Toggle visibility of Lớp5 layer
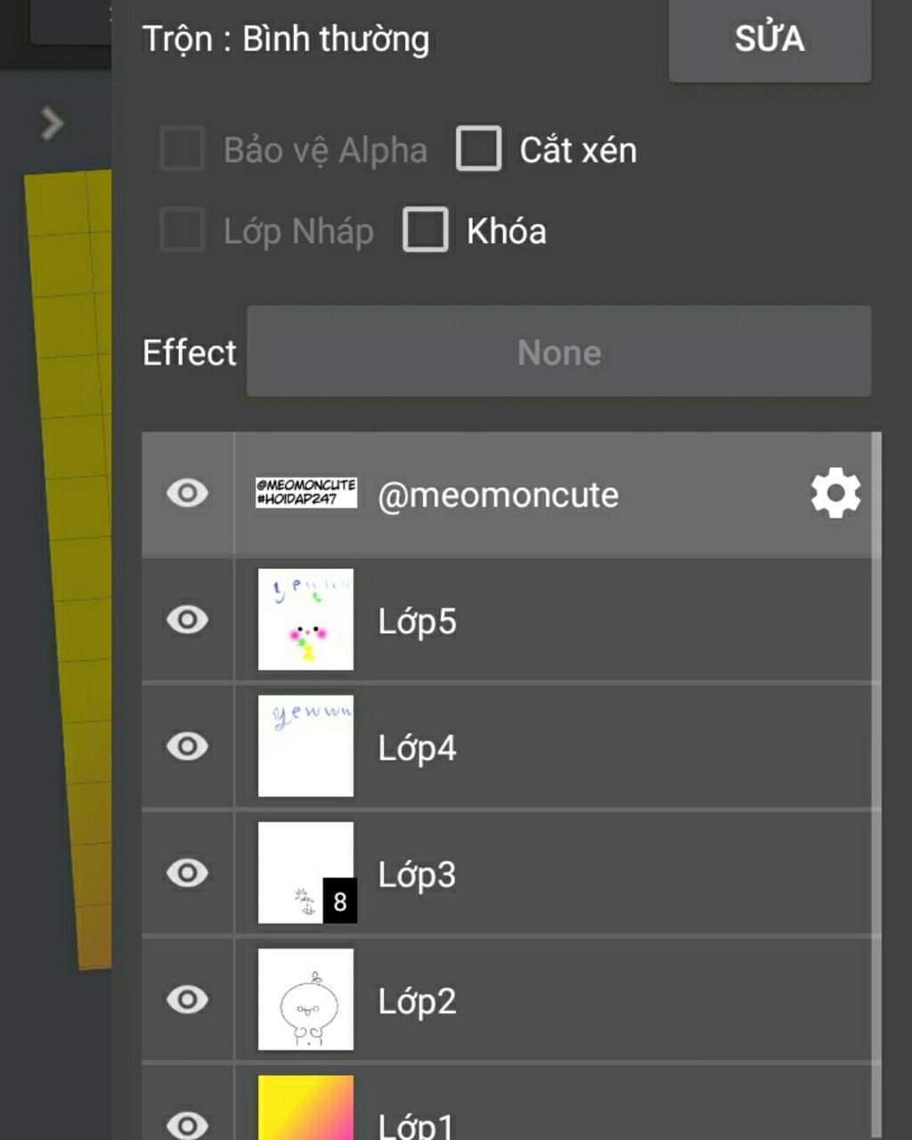Viewport: 912px width, 1140px height. pyautogui.click(x=187, y=619)
